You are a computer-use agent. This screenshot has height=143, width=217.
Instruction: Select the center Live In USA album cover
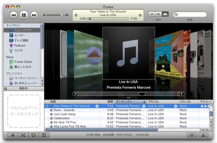click(x=129, y=53)
